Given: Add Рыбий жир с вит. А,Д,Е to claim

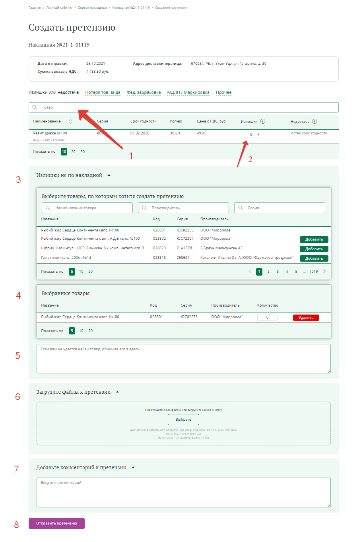Looking at the screenshot, I should [314, 239].
